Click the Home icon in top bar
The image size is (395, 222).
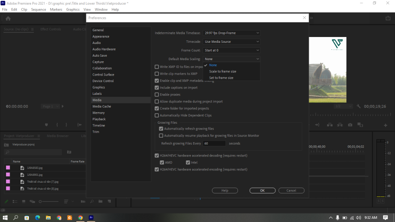[8, 18]
